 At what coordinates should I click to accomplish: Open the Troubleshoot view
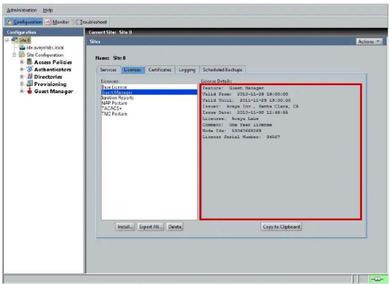coord(90,22)
